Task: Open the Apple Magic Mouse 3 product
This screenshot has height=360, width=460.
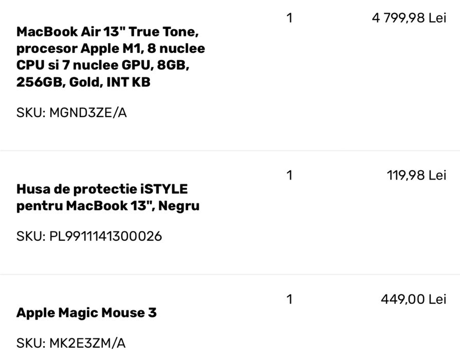Action: click(x=86, y=313)
